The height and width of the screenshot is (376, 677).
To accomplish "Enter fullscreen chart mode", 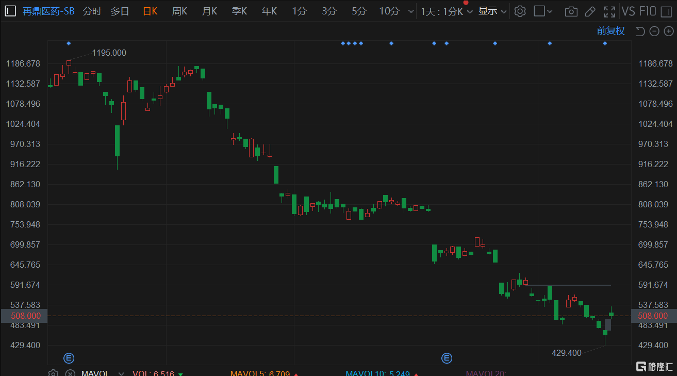I will (609, 11).
